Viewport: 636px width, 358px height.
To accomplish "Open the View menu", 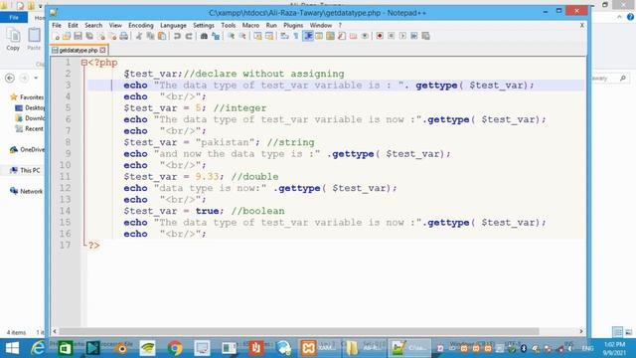I will pos(115,25).
